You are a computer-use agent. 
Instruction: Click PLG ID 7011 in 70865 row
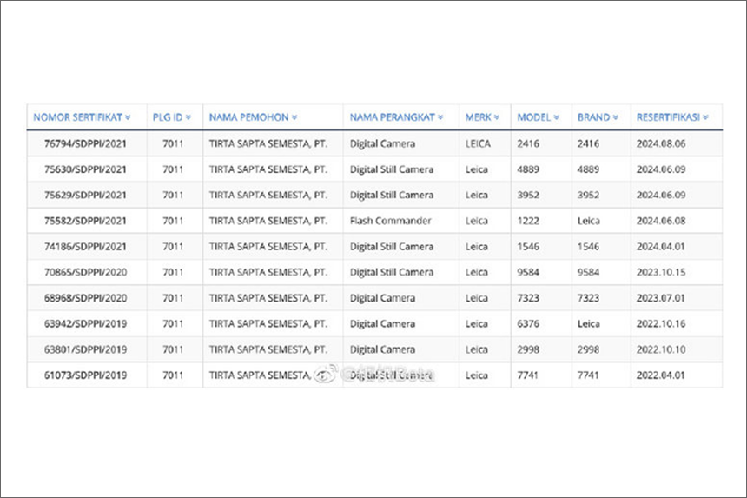pyautogui.click(x=173, y=272)
